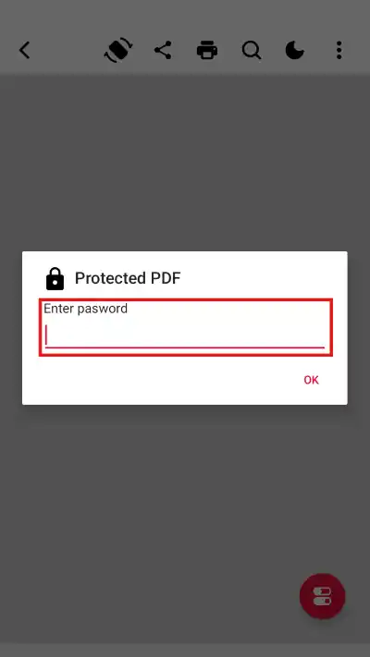370x657 pixels.
Task: Activate dark reading mode with the crescent icon
Action: click(x=295, y=50)
